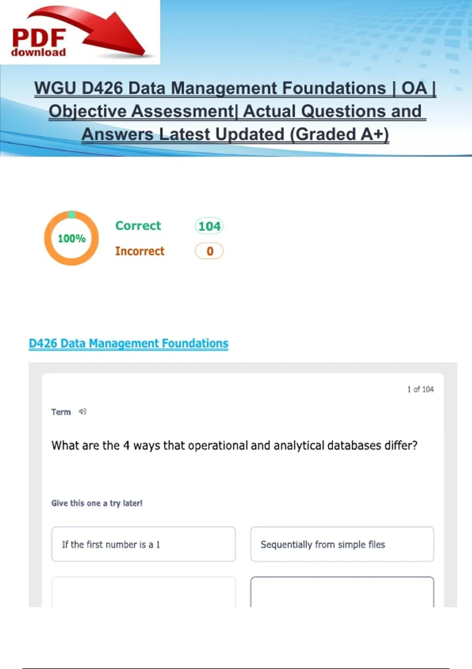Play the term audio speaker icon
The width and height of the screenshot is (472, 669).
tap(83, 412)
